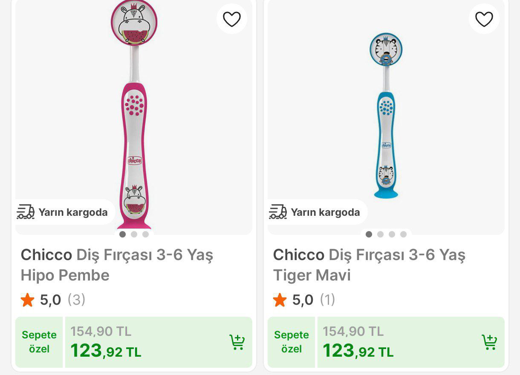Tap the delivery truck icon on Hipo Pembe

[x=26, y=212]
